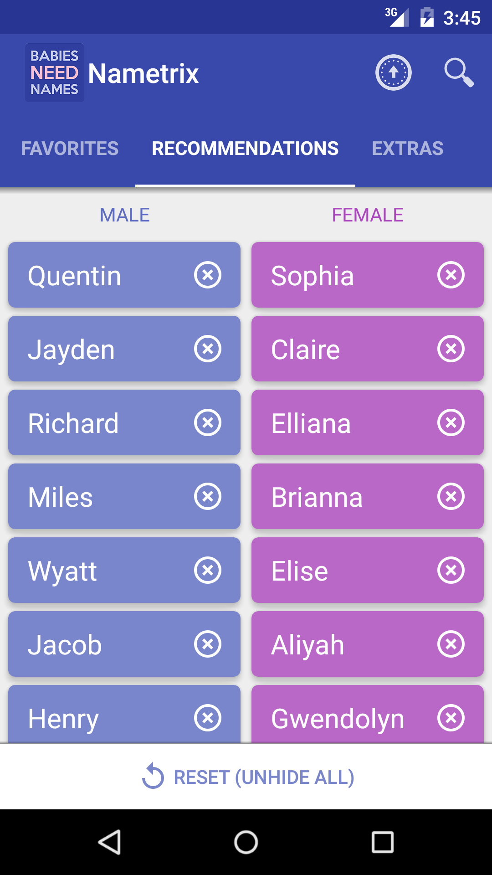Image resolution: width=492 pixels, height=875 pixels.
Task: Open the search magnifier icon
Action: (x=459, y=72)
